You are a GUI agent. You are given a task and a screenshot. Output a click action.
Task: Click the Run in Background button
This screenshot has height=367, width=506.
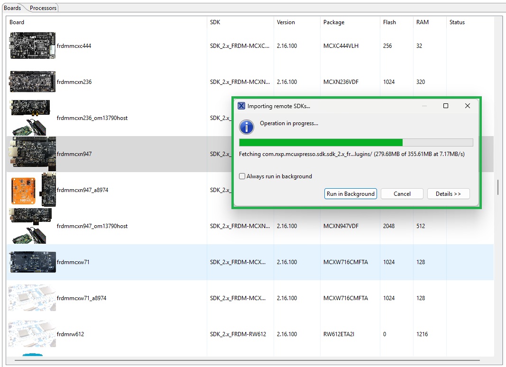coord(350,193)
